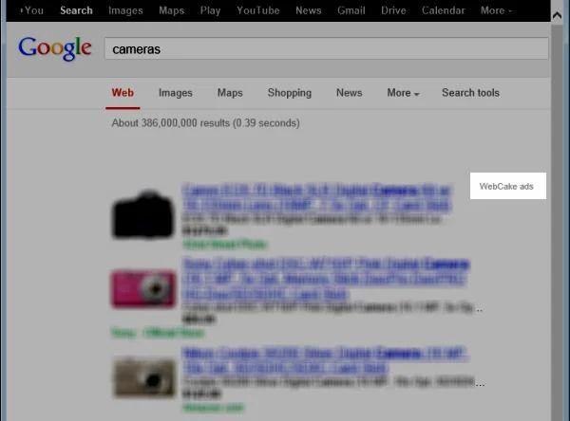The width and height of the screenshot is (570, 421).
Task: Select the Web results tab
Action: click(x=123, y=93)
